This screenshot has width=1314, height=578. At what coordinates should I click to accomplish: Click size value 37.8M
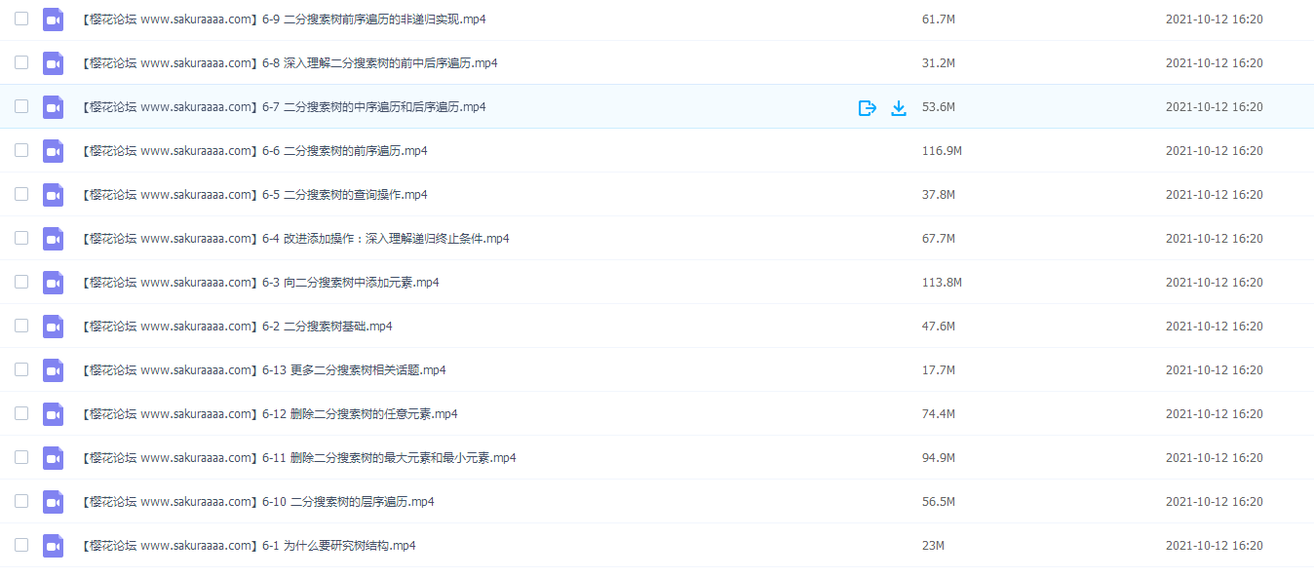coord(939,195)
